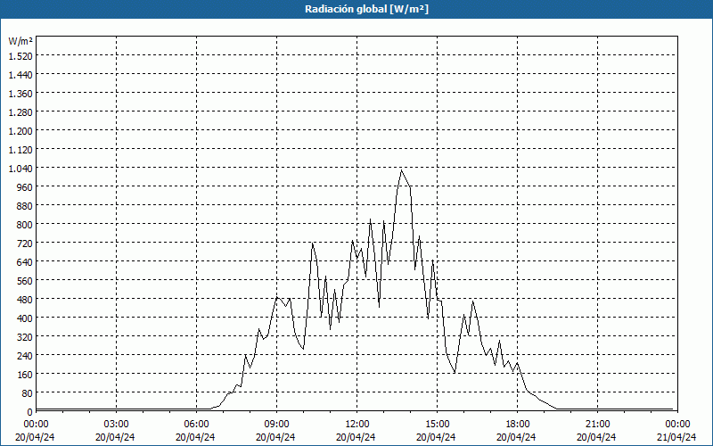
Task: Click the 400 y-axis label
Action: 25,318
